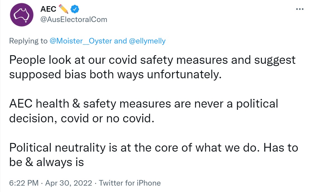Open the Twitter for iPhone source label
The height and width of the screenshot is (192, 310).
130,183
